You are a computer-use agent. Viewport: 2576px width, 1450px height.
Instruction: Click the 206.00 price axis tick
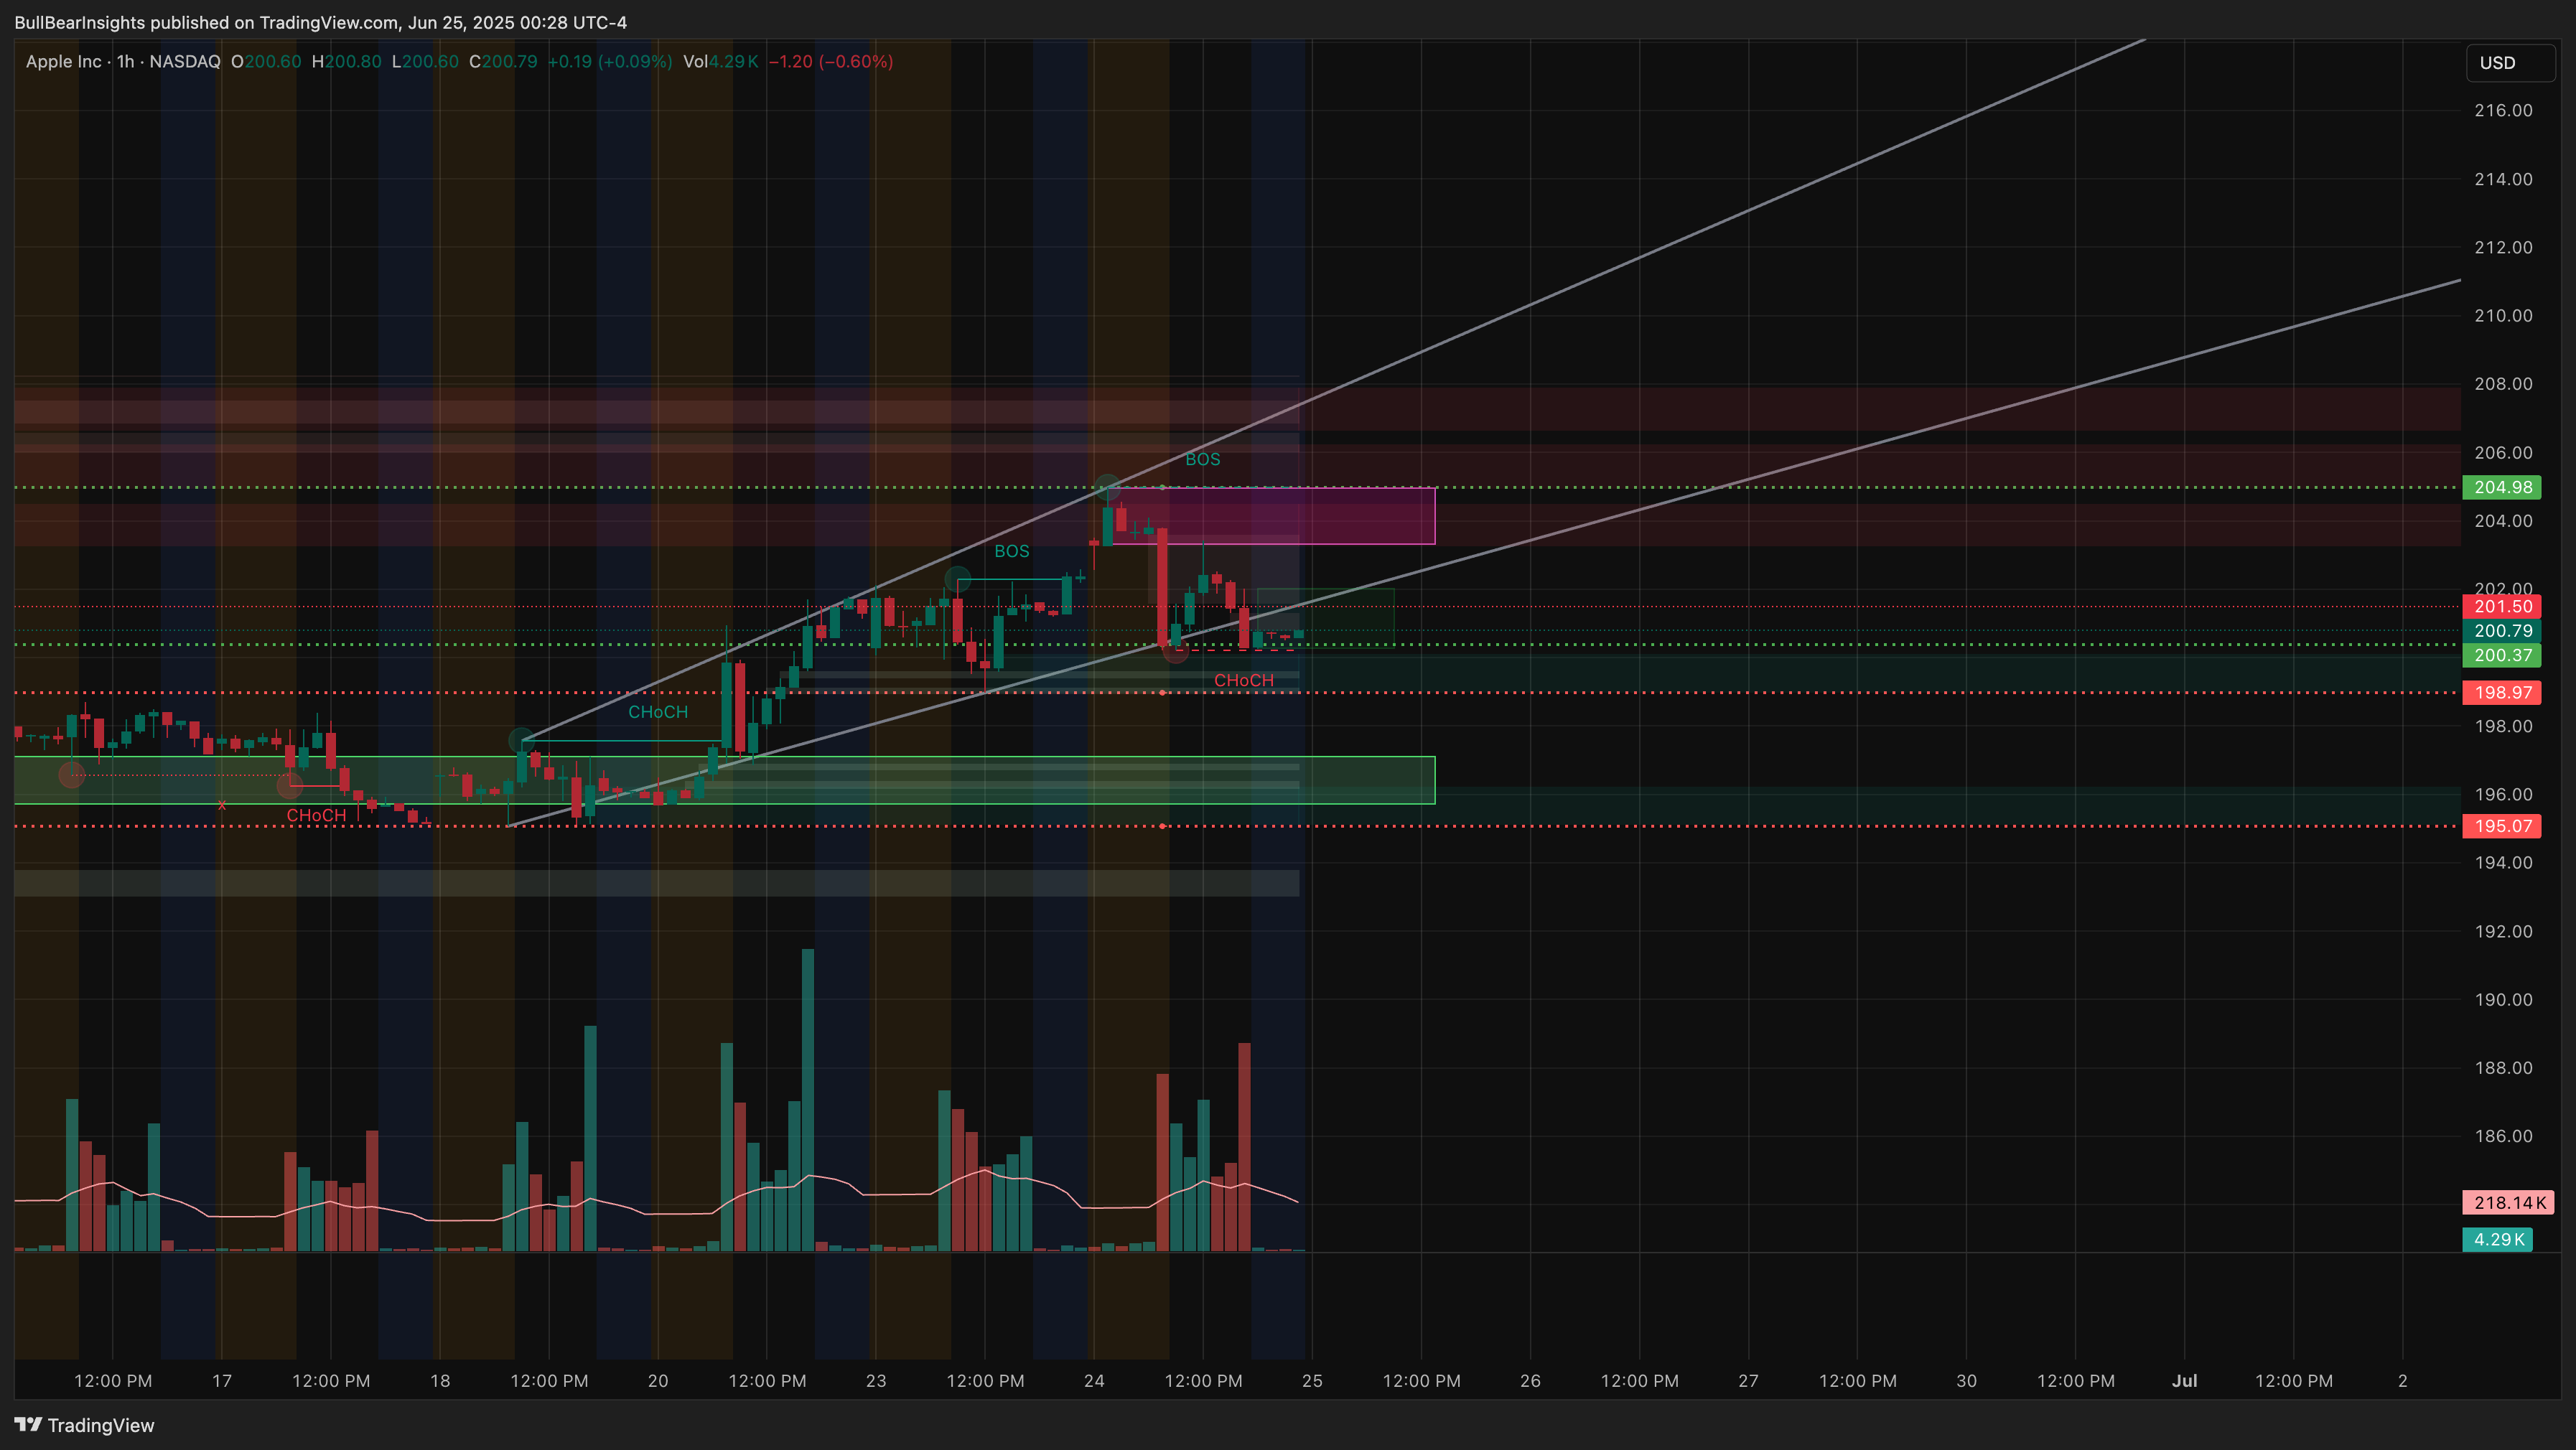click(2503, 452)
